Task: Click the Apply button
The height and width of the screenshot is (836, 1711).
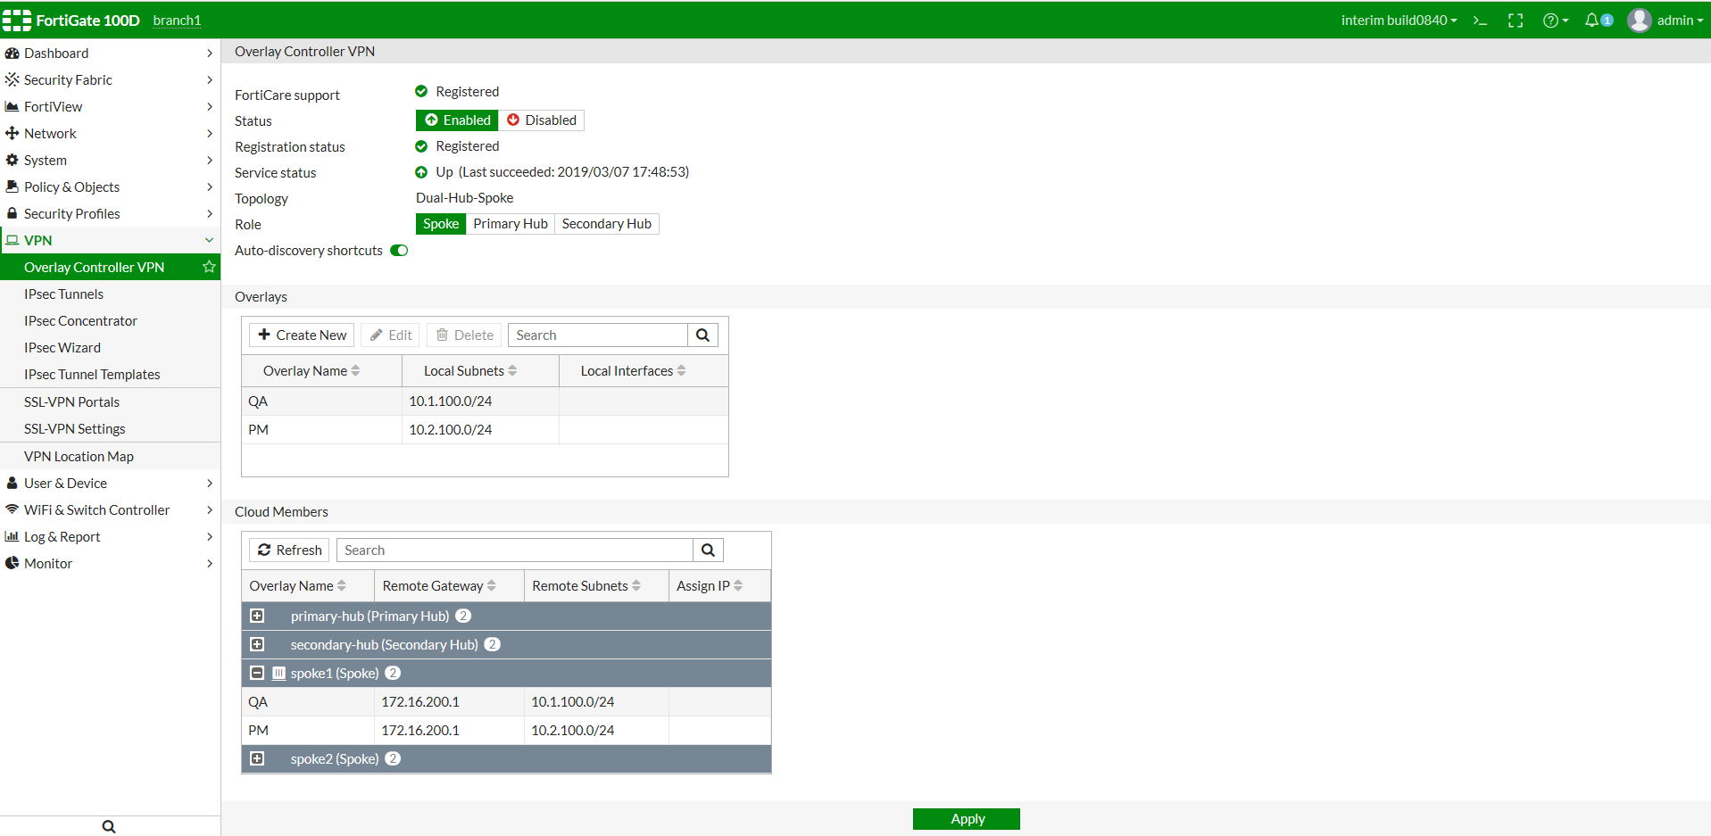Action: click(x=967, y=819)
